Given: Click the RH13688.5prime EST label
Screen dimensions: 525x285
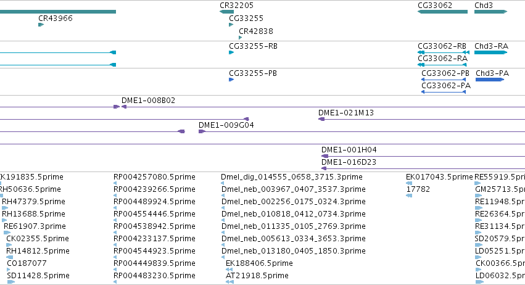Looking at the screenshot, I should 33,214.
